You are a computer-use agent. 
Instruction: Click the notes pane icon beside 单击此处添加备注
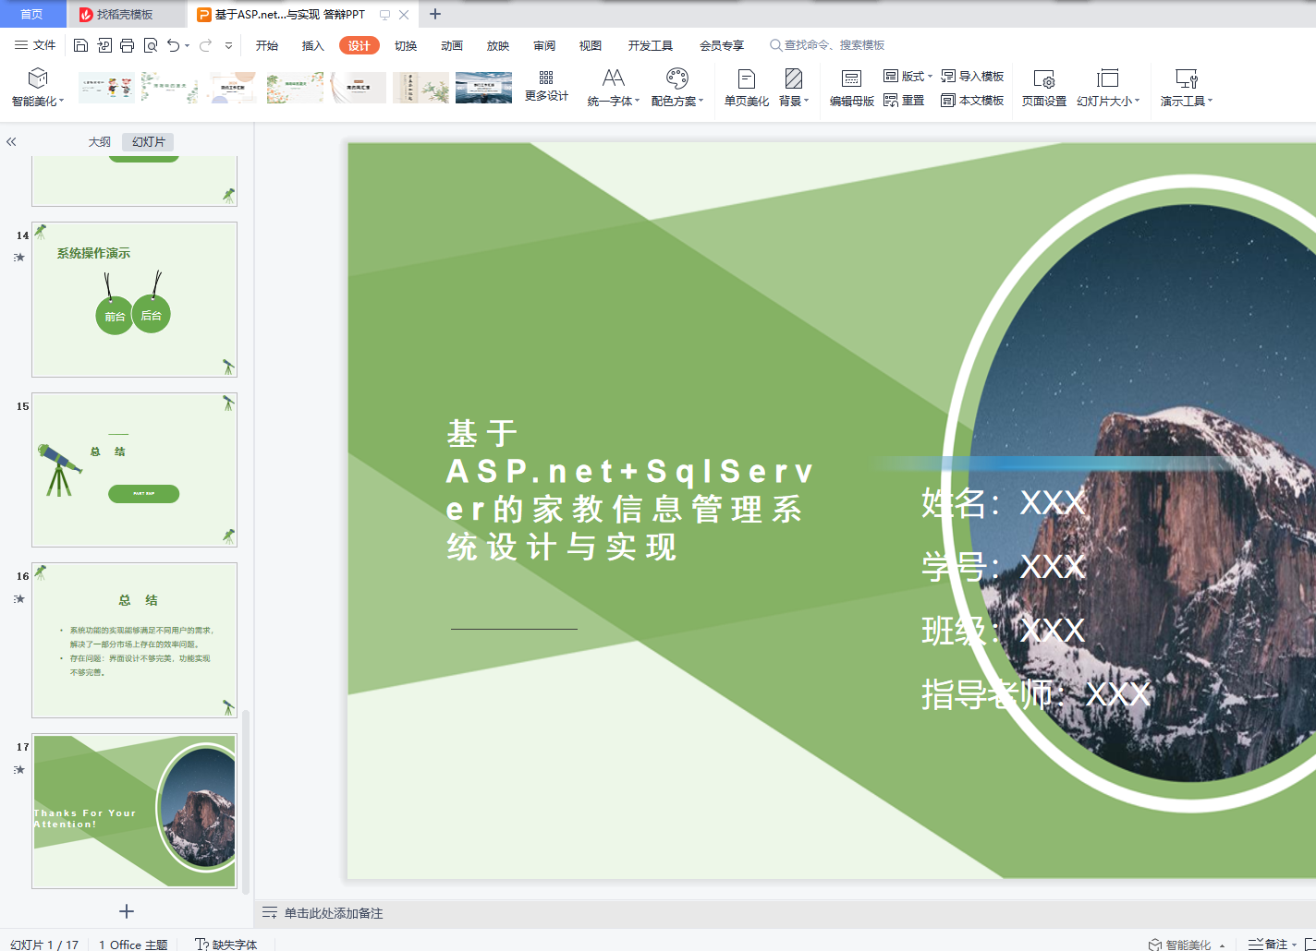click(270, 913)
